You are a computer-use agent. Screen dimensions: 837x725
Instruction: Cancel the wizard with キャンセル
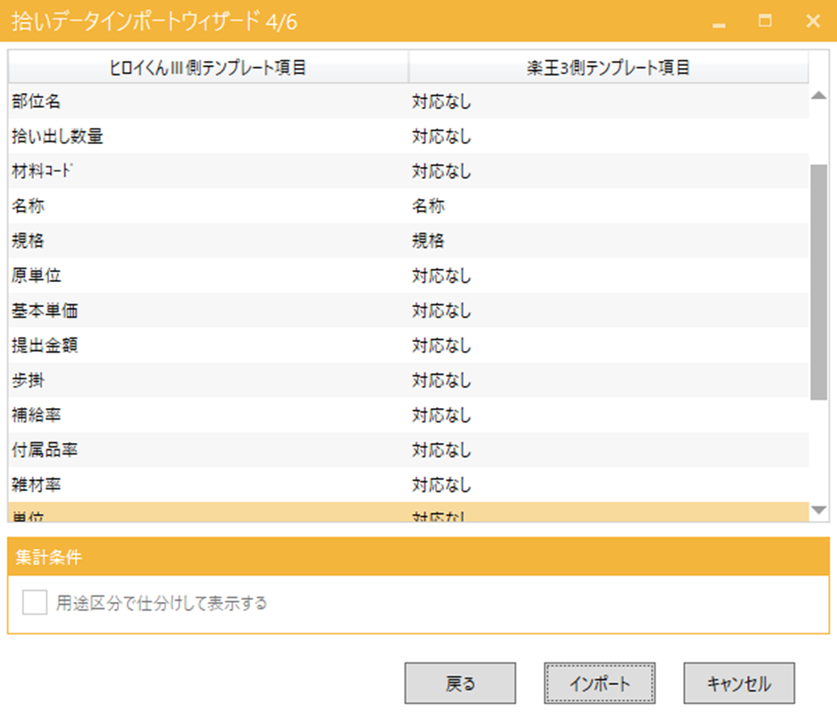[739, 684]
